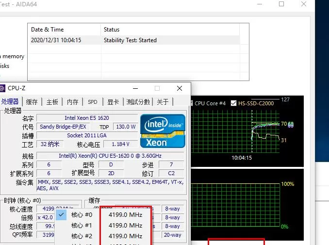Click the '20-way' cache associativity value
Viewport: 329px width, 245px height.
[x=172, y=235]
